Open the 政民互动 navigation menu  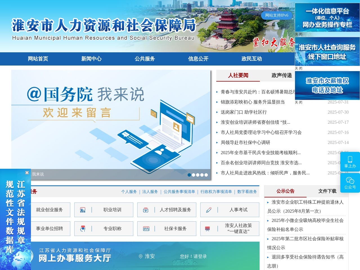pyautogui.click(x=251, y=59)
